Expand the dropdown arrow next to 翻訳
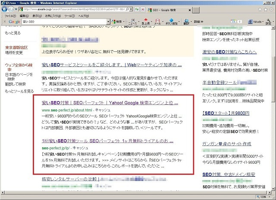The height and width of the screenshot is (200, 276). pyautogui.click(x=191, y=22)
